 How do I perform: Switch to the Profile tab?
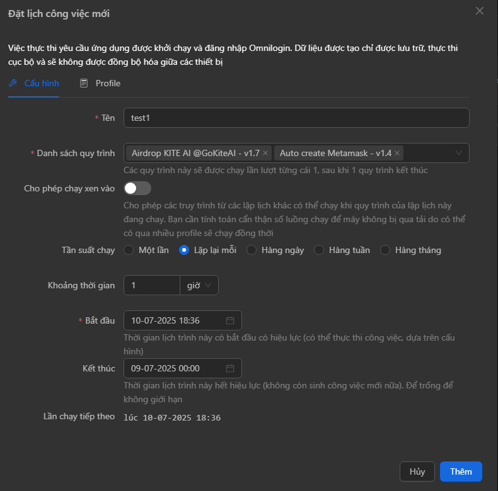[x=107, y=83]
